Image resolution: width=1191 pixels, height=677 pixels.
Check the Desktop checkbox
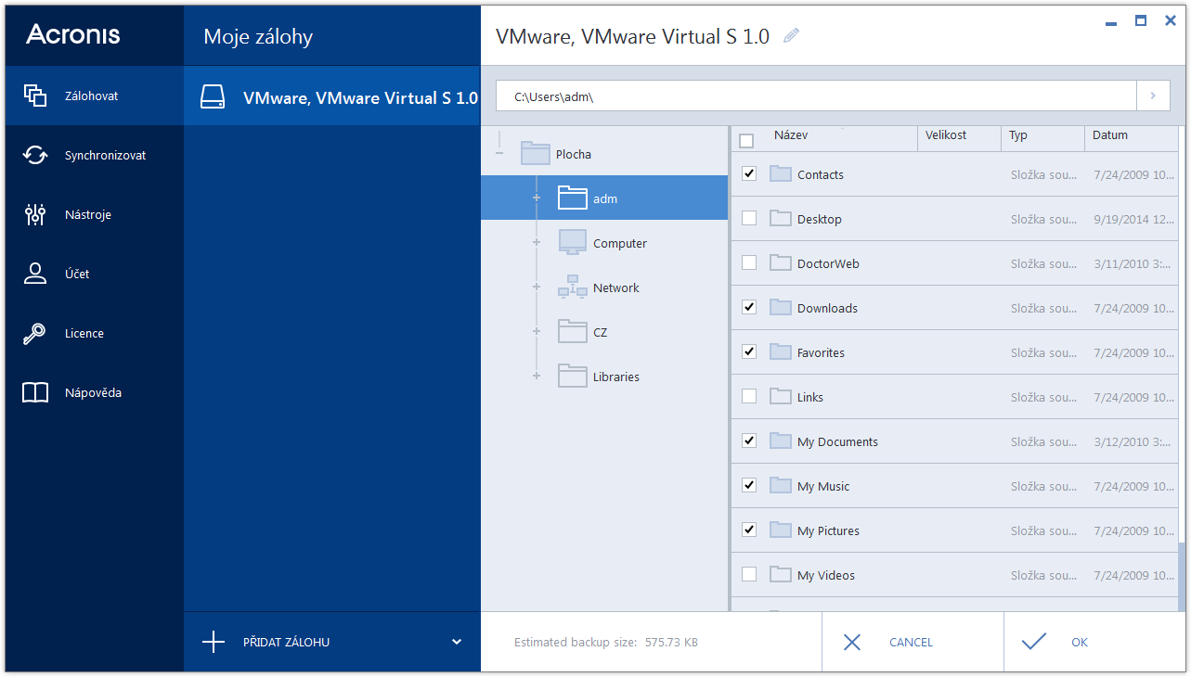(749, 218)
